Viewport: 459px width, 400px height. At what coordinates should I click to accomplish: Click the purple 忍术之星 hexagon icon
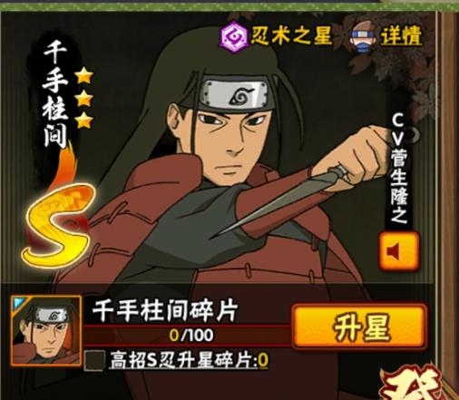click(x=232, y=37)
